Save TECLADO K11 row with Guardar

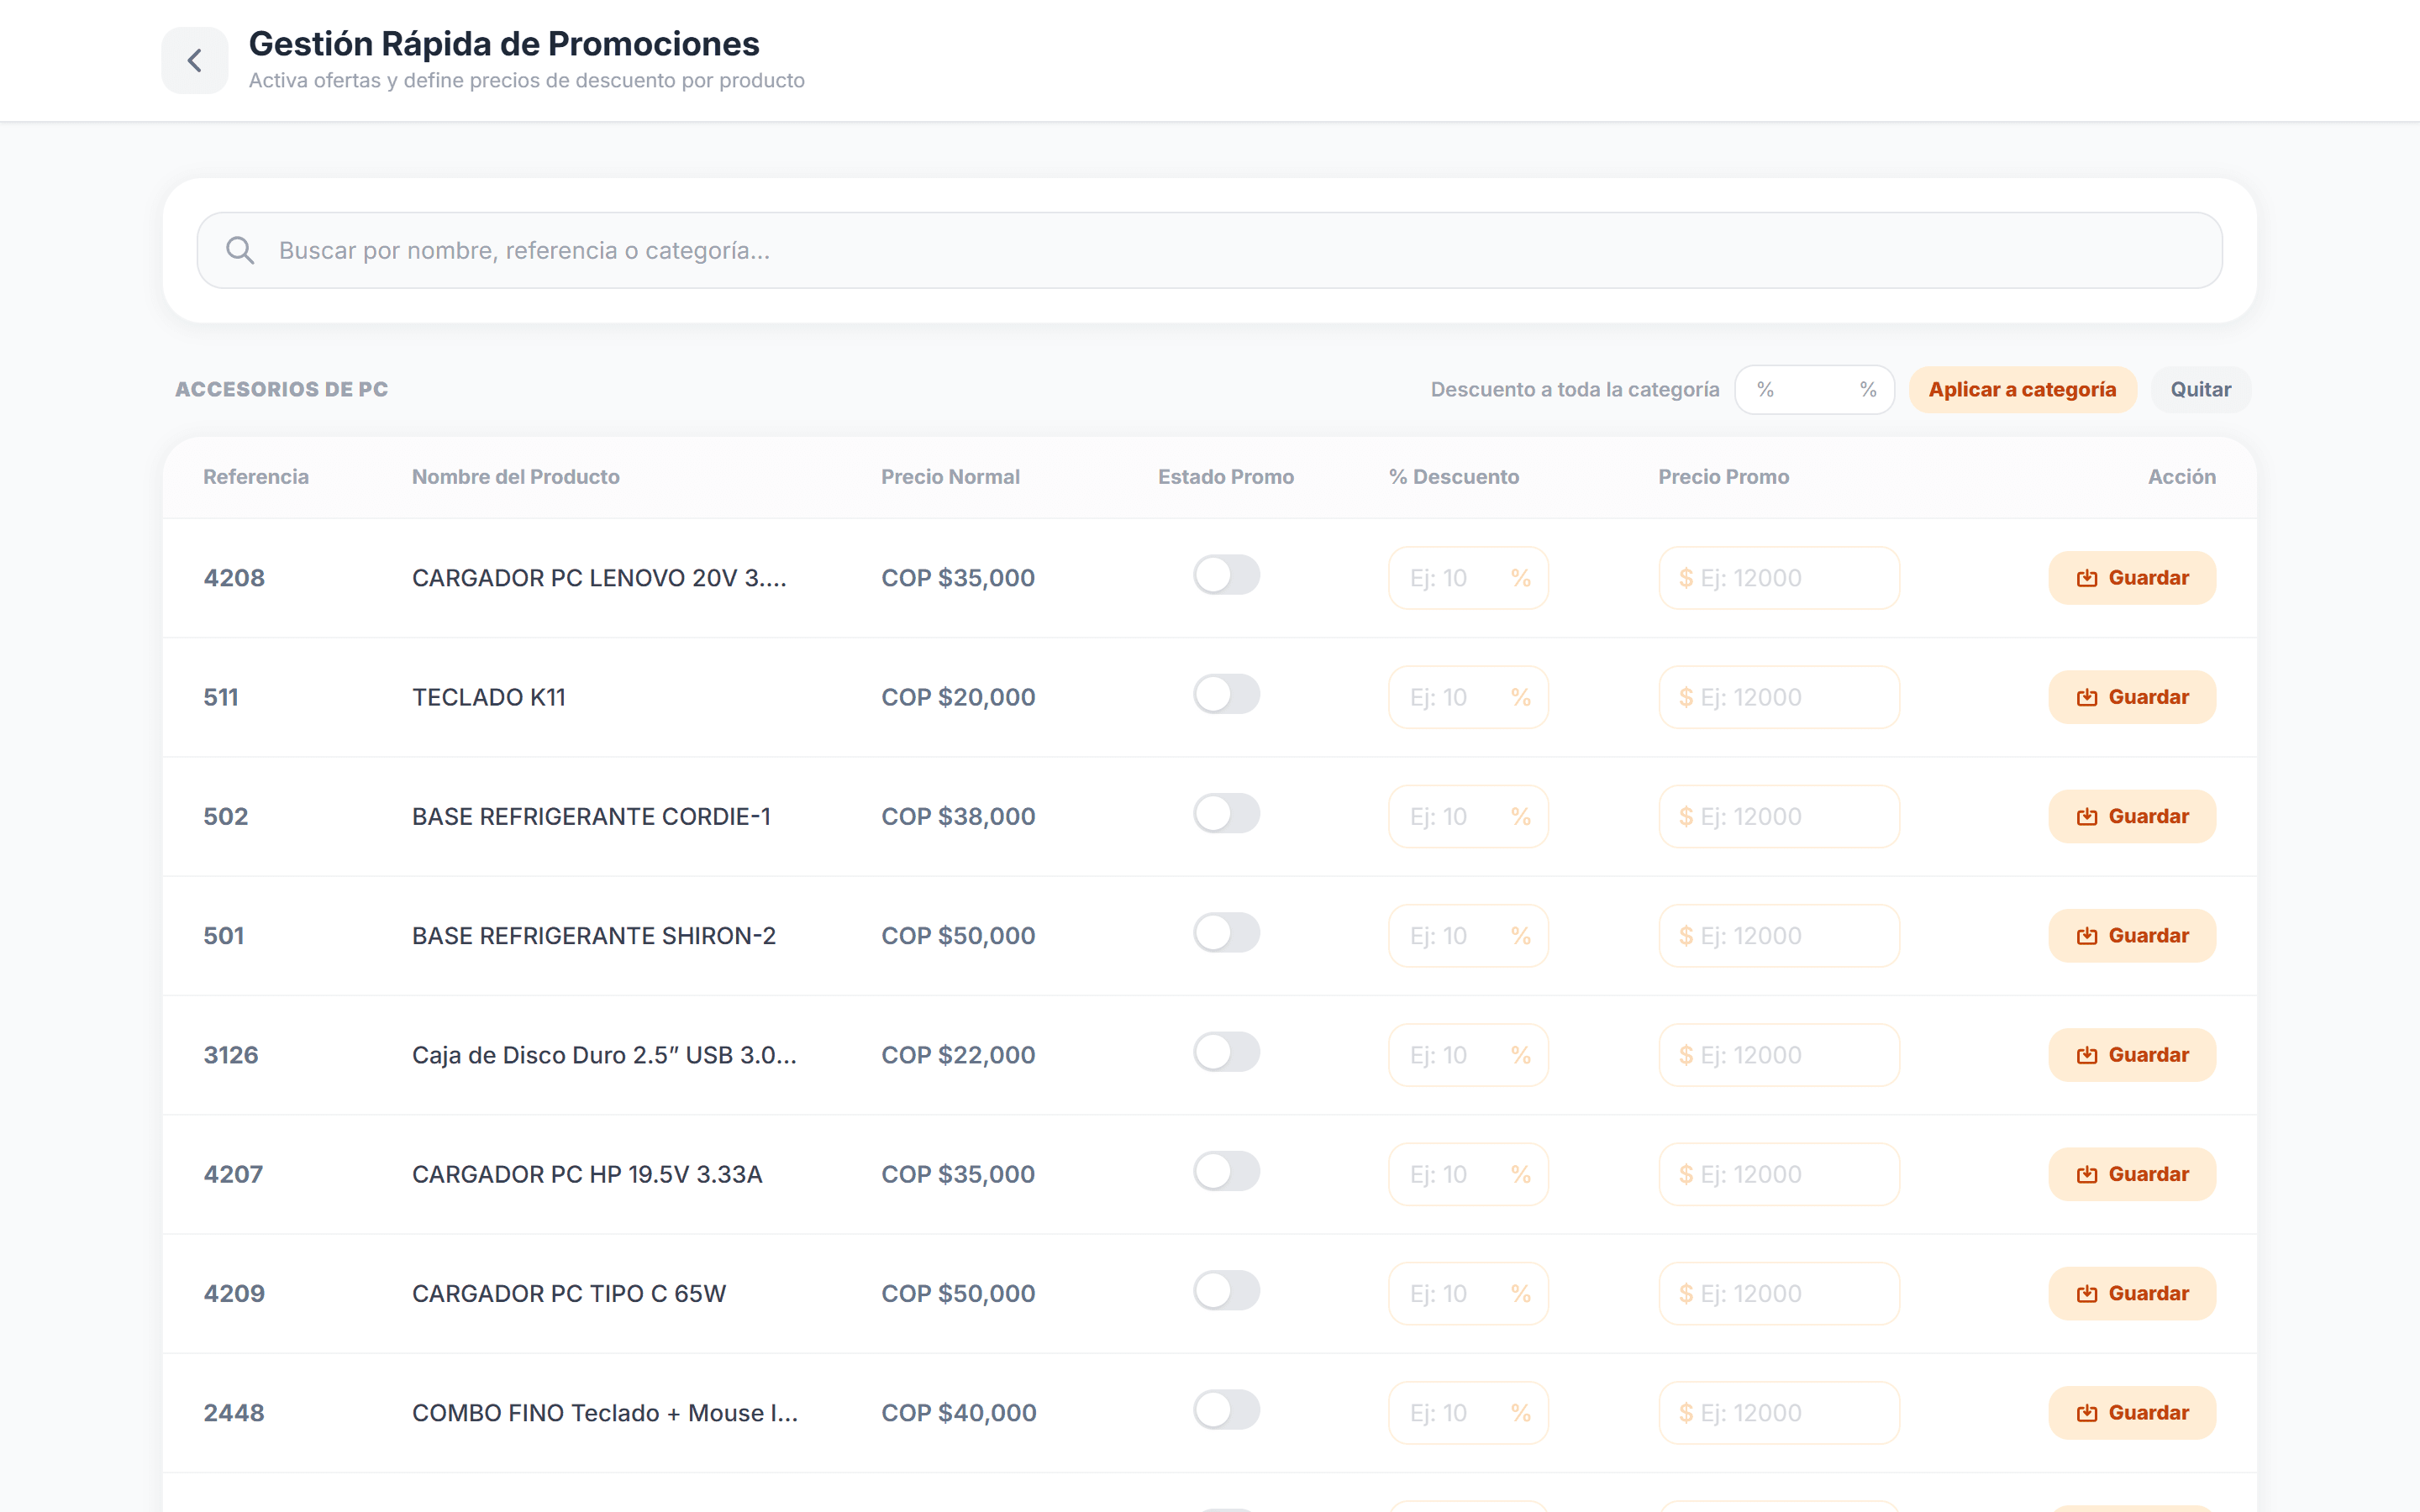click(2132, 697)
